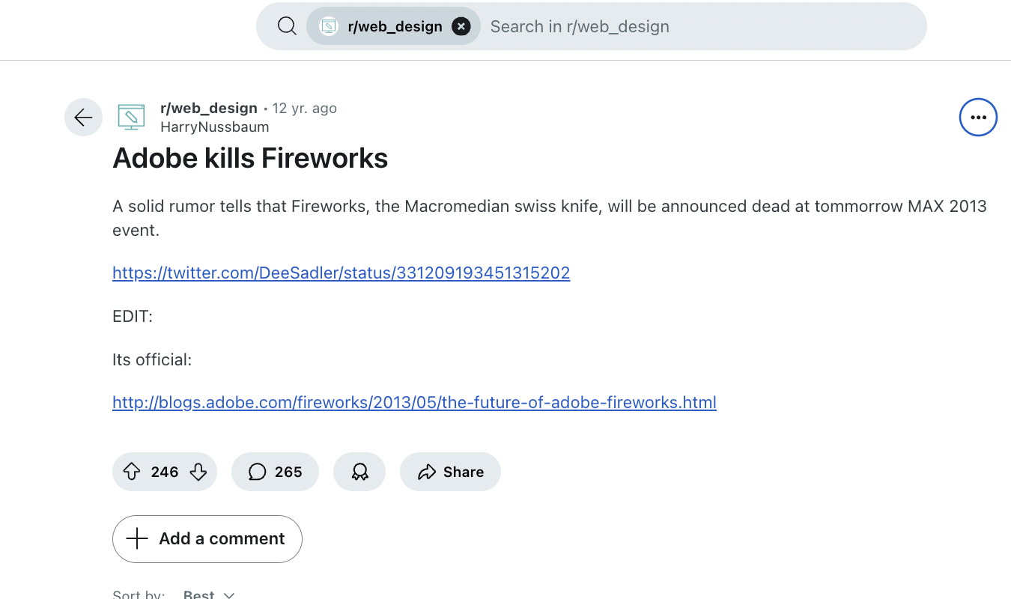Share the post with the Share arrow
The width and height of the screenshot is (1011, 599).
[450, 472]
